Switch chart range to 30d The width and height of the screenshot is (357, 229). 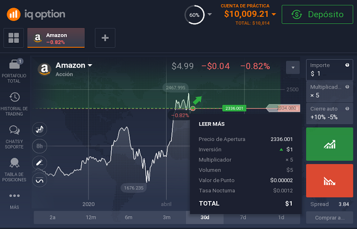[x=205, y=217]
